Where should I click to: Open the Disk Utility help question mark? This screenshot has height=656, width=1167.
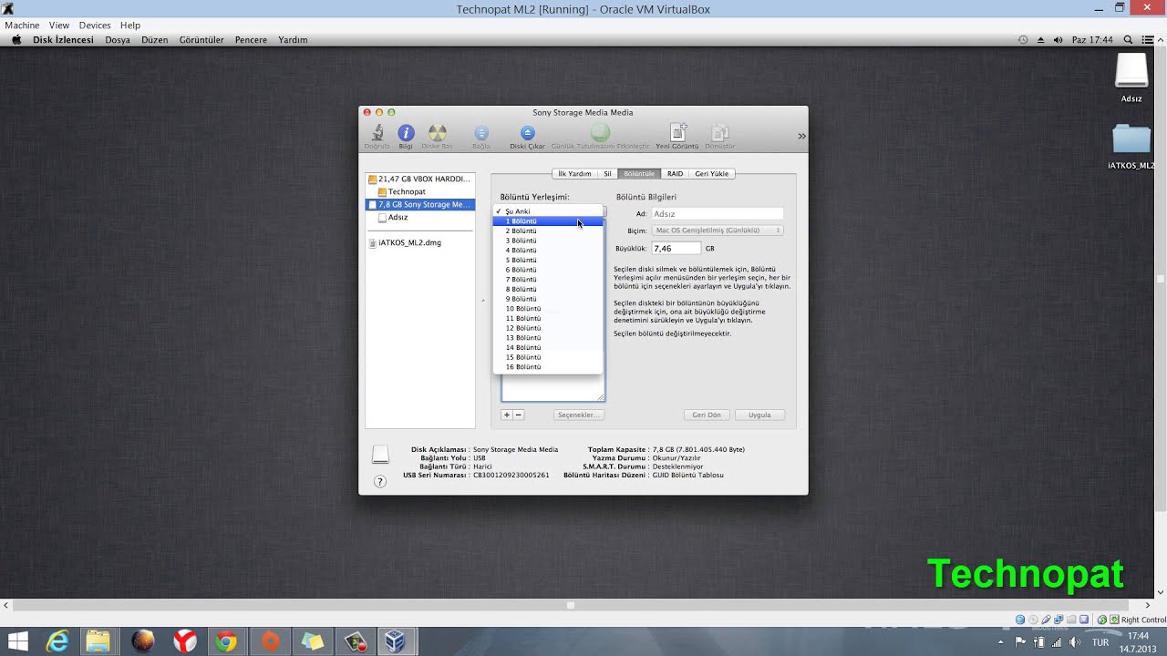(x=380, y=481)
